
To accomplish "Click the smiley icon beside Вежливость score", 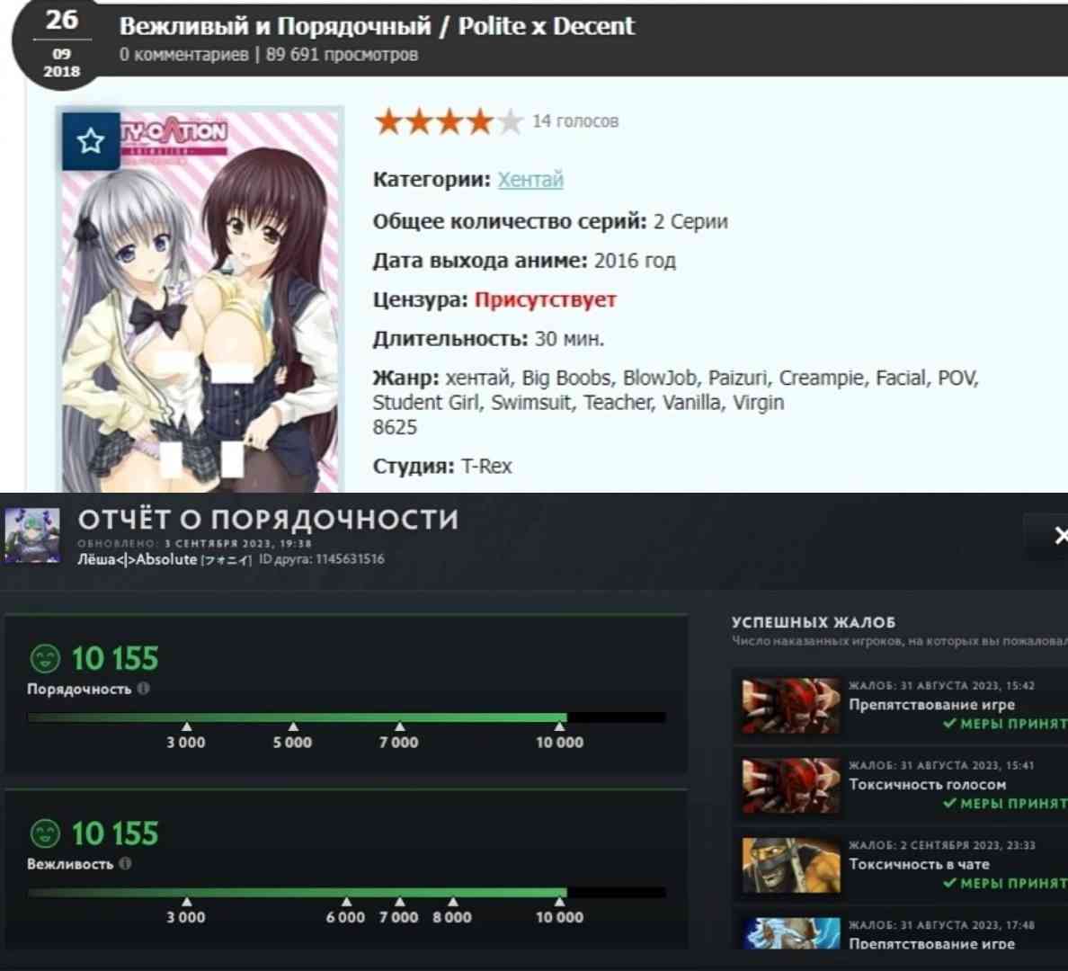I will click(x=46, y=833).
